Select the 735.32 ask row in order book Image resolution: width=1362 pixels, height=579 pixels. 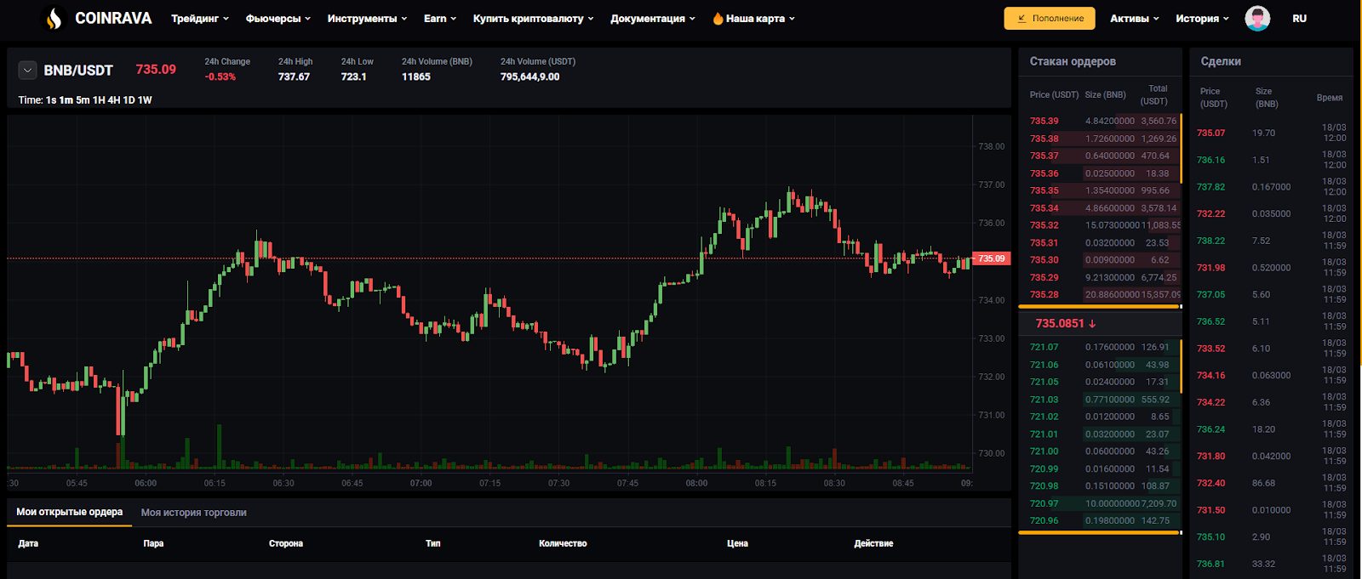[1100, 225]
